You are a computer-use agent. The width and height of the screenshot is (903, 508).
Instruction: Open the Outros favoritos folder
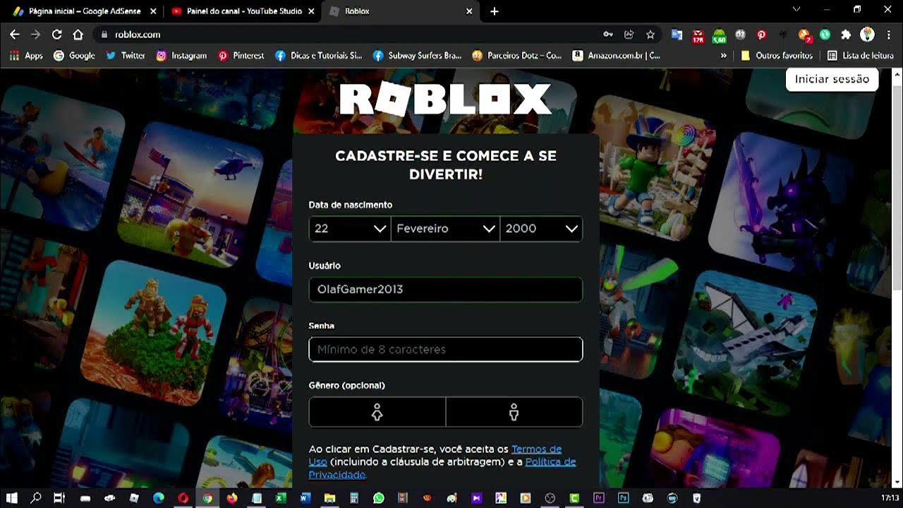tap(777, 55)
